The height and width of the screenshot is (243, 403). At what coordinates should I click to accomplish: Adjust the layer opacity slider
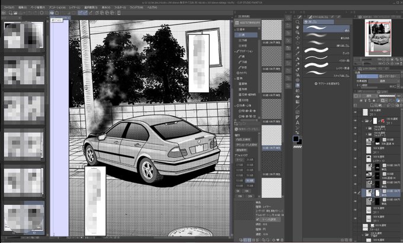point(387,96)
